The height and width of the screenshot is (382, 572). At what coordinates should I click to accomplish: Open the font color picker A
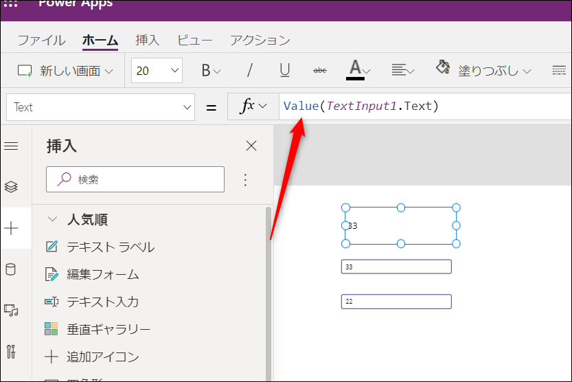click(355, 69)
